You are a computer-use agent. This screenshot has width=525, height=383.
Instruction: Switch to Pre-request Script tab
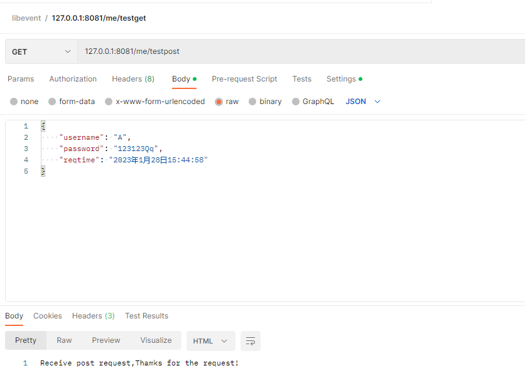click(x=244, y=79)
